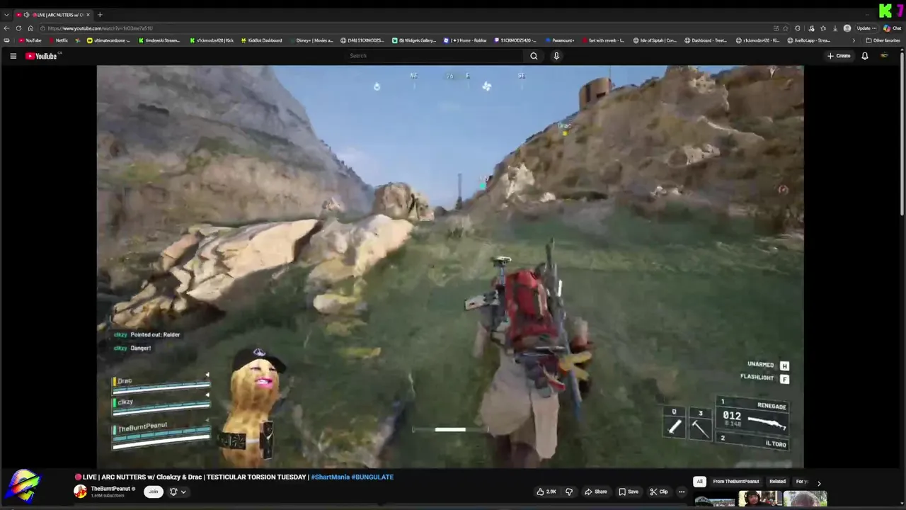Screen dimensions: 906x510
Task: Join TheBurntPeanut channel membership
Action: (153, 492)
